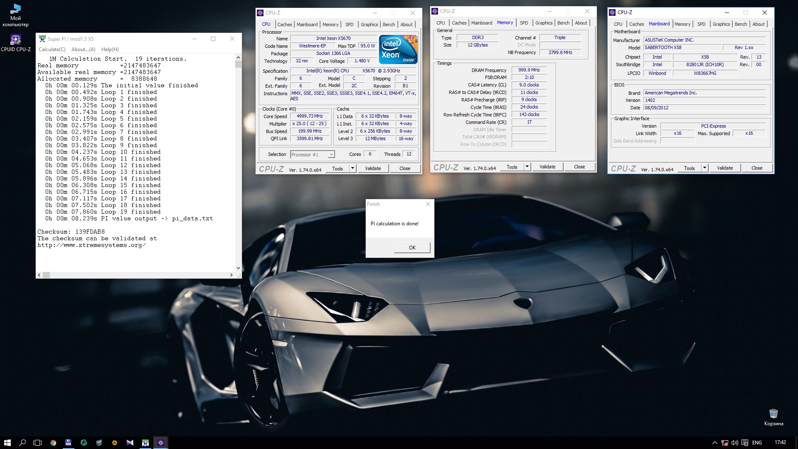Viewport: 798px width, 449px height.
Task: Open the Task View button
Action: 37,443
